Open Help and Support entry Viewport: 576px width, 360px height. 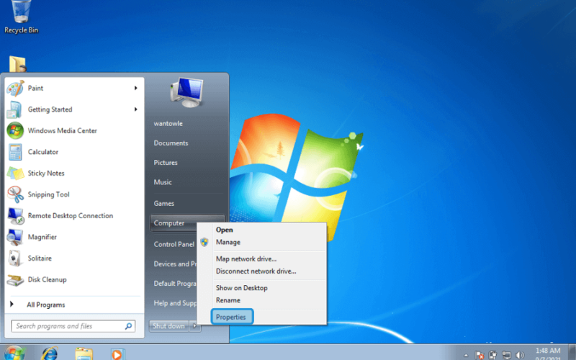(x=175, y=303)
